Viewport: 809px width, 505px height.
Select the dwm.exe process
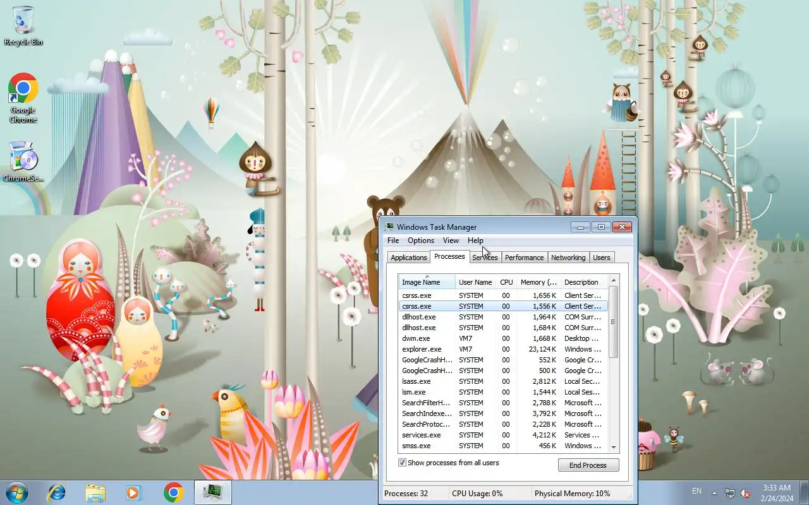pos(503,338)
